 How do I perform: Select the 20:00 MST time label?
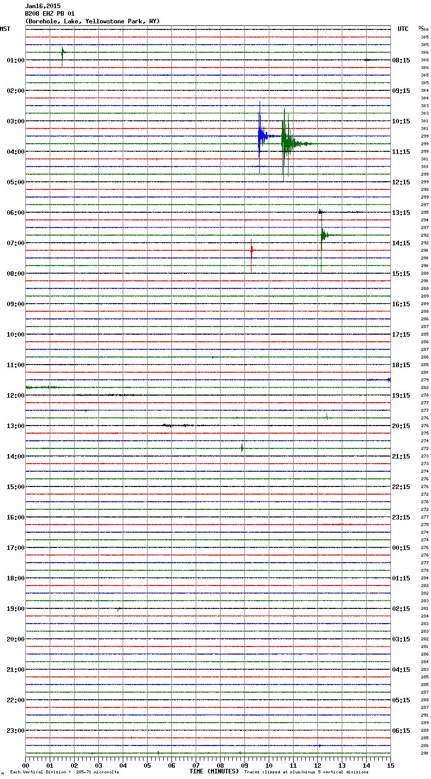click(16, 639)
